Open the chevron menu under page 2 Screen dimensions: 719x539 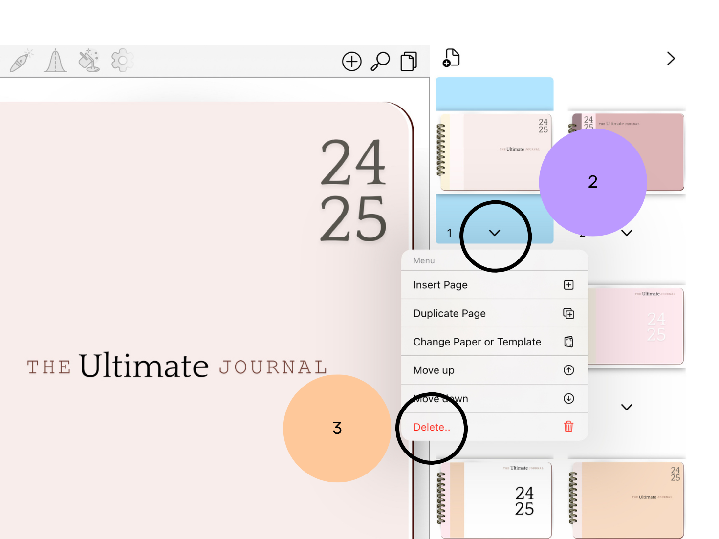pos(627,233)
